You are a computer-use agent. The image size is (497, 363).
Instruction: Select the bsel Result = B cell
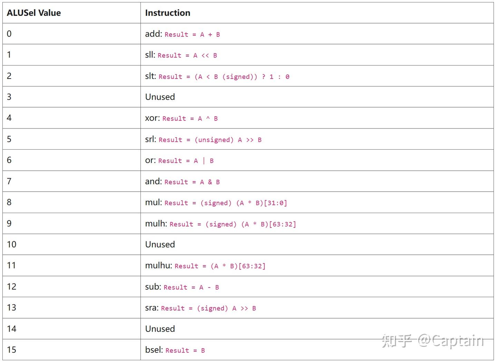tap(175, 350)
